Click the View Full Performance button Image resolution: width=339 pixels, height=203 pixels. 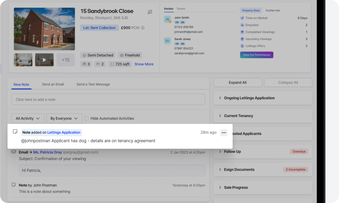point(256,55)
